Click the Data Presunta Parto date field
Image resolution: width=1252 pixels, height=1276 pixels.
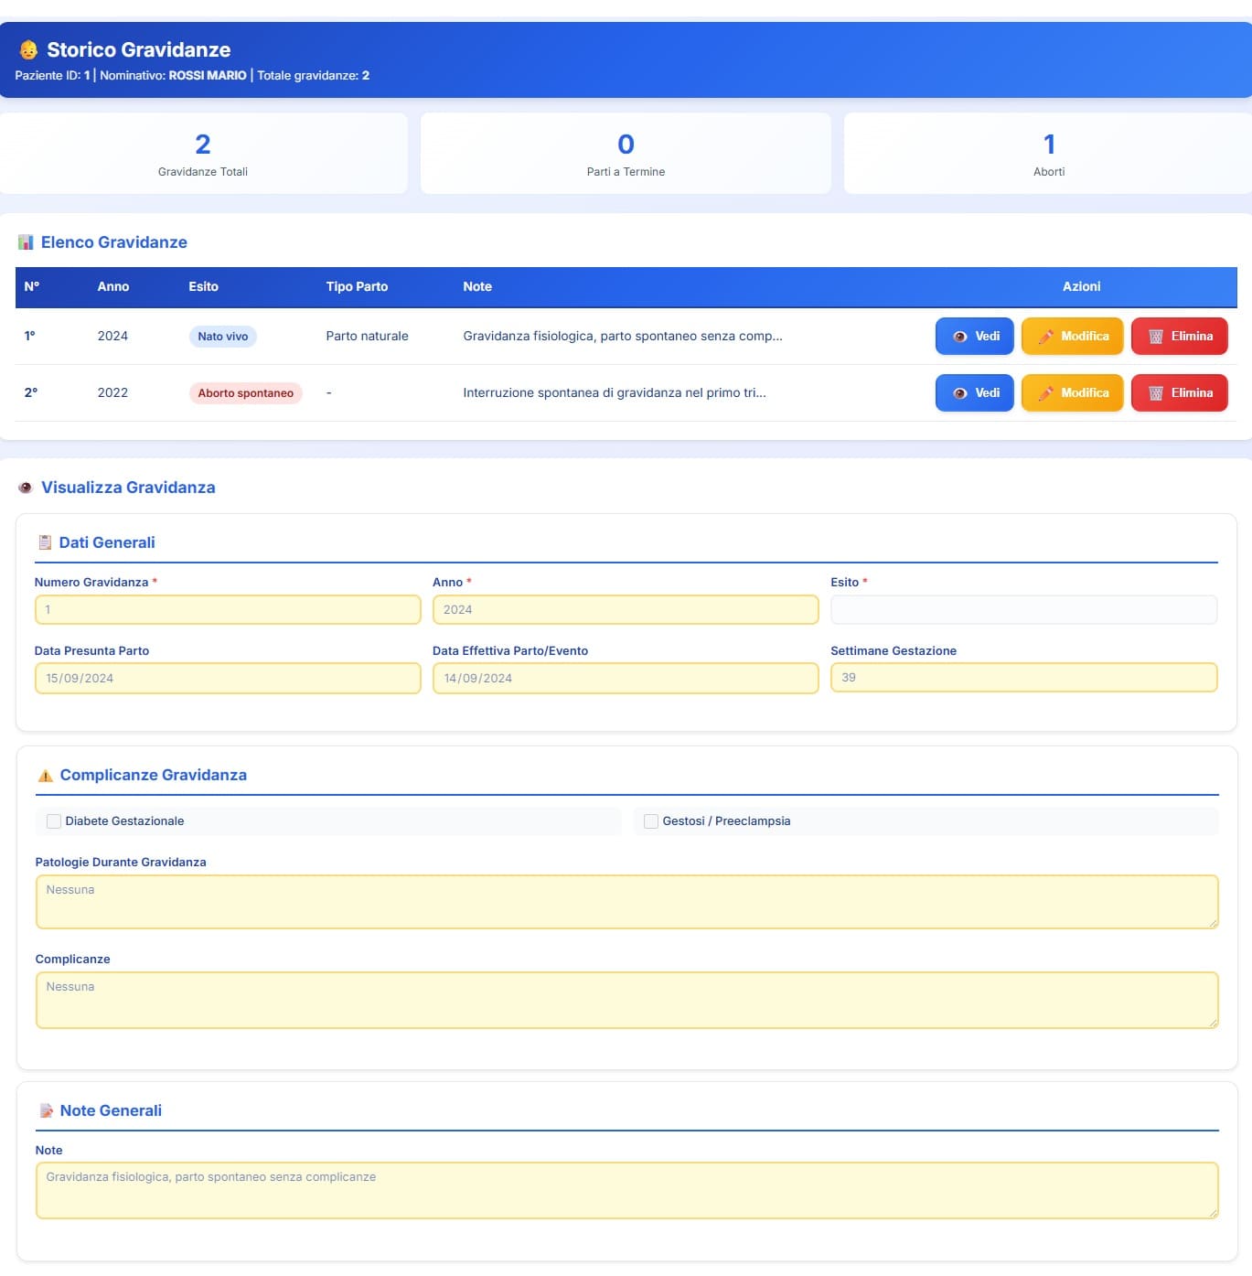click(x=227, y=679)
